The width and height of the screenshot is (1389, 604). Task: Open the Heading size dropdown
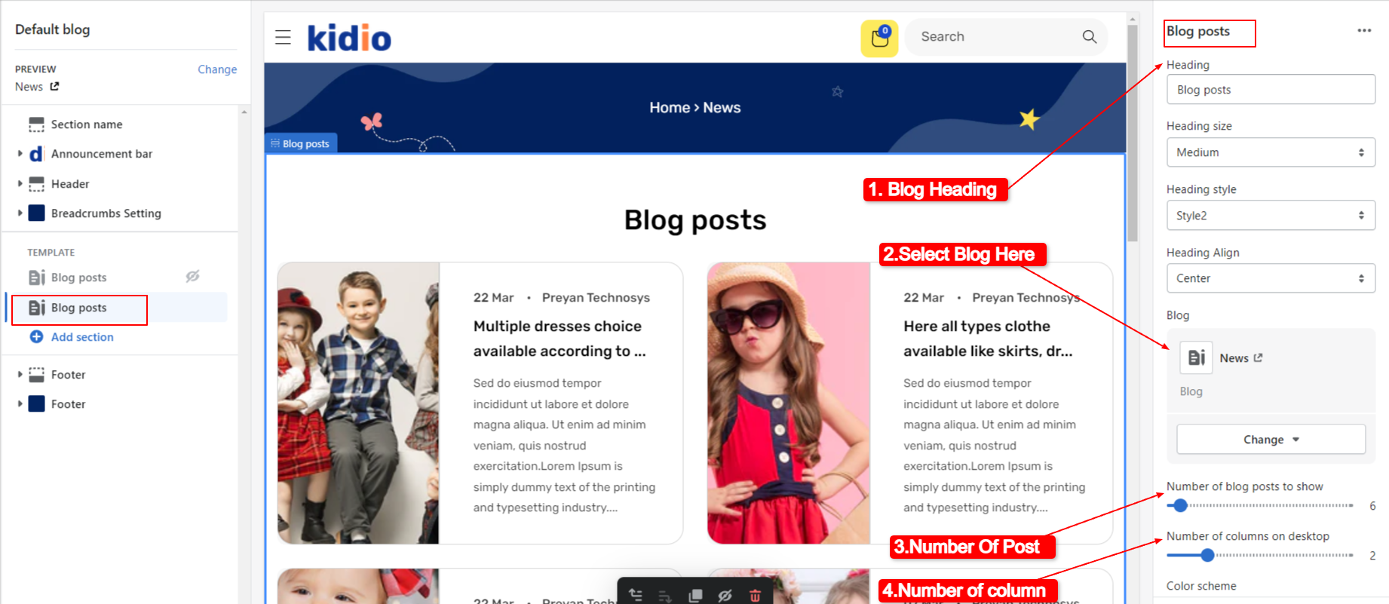pyautogui.click(x=1271, y=152)
